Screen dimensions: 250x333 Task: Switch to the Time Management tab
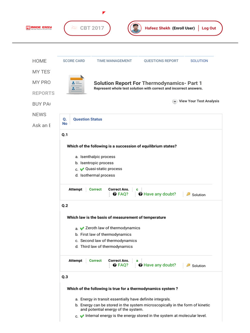tap(114, 61)
